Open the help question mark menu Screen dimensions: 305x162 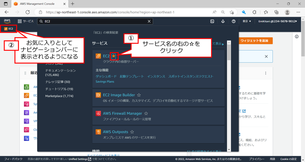[234, 21]
